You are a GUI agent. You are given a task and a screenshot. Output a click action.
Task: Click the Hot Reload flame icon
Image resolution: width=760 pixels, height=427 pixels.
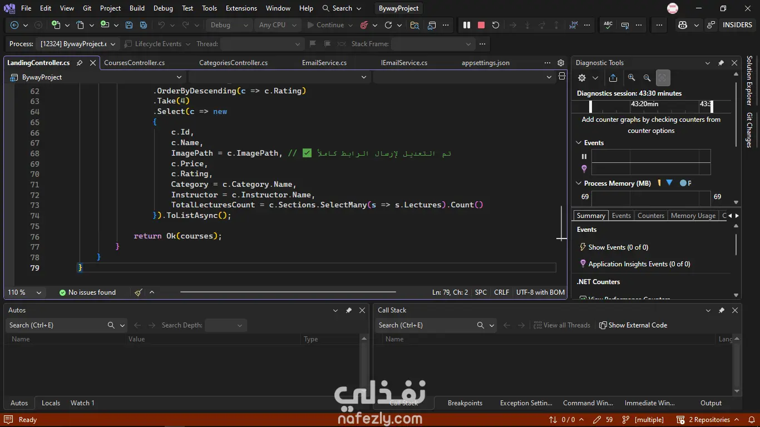[364, 25]
